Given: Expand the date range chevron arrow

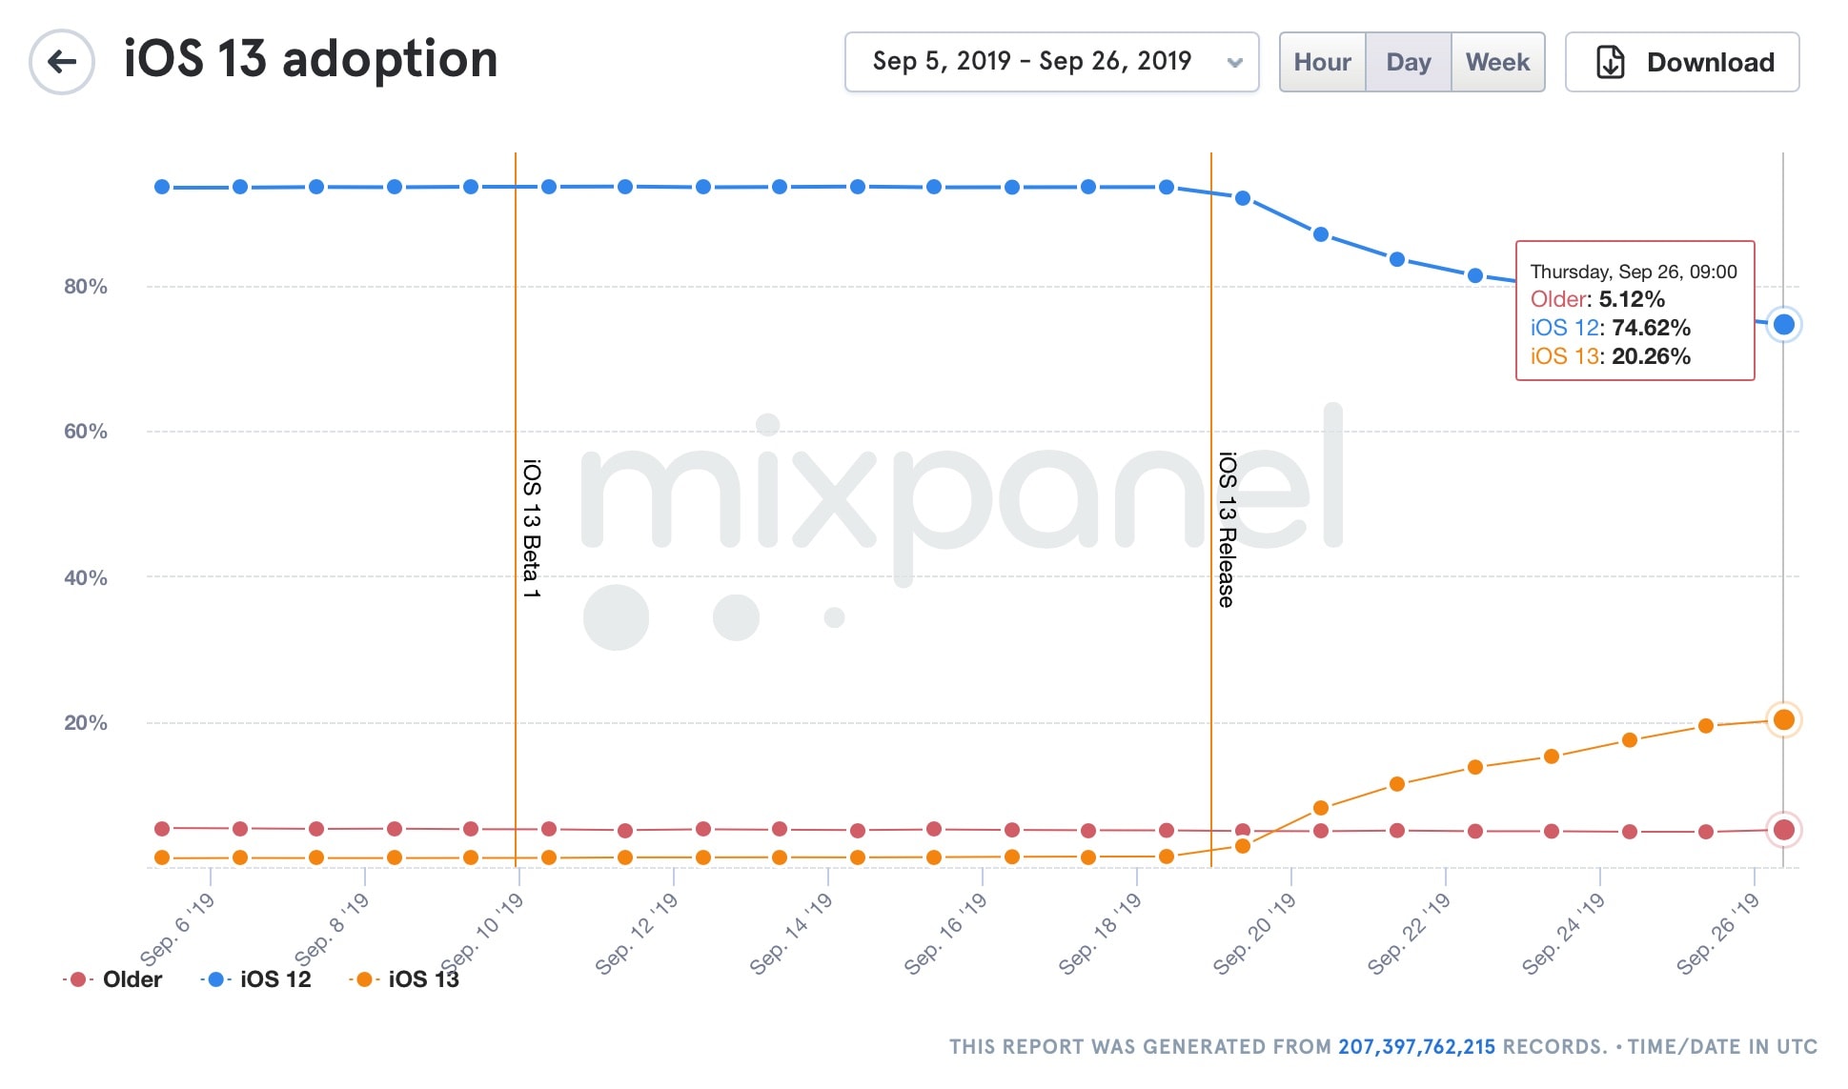Looking at the screenshot, I should coord(1235,63).
